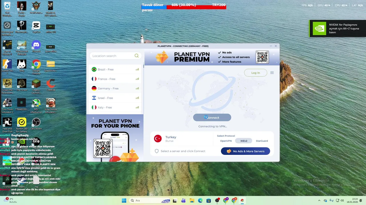
Task: Open Counter-Strike 2 desktop shortcut
Action: tap(7, 67)
